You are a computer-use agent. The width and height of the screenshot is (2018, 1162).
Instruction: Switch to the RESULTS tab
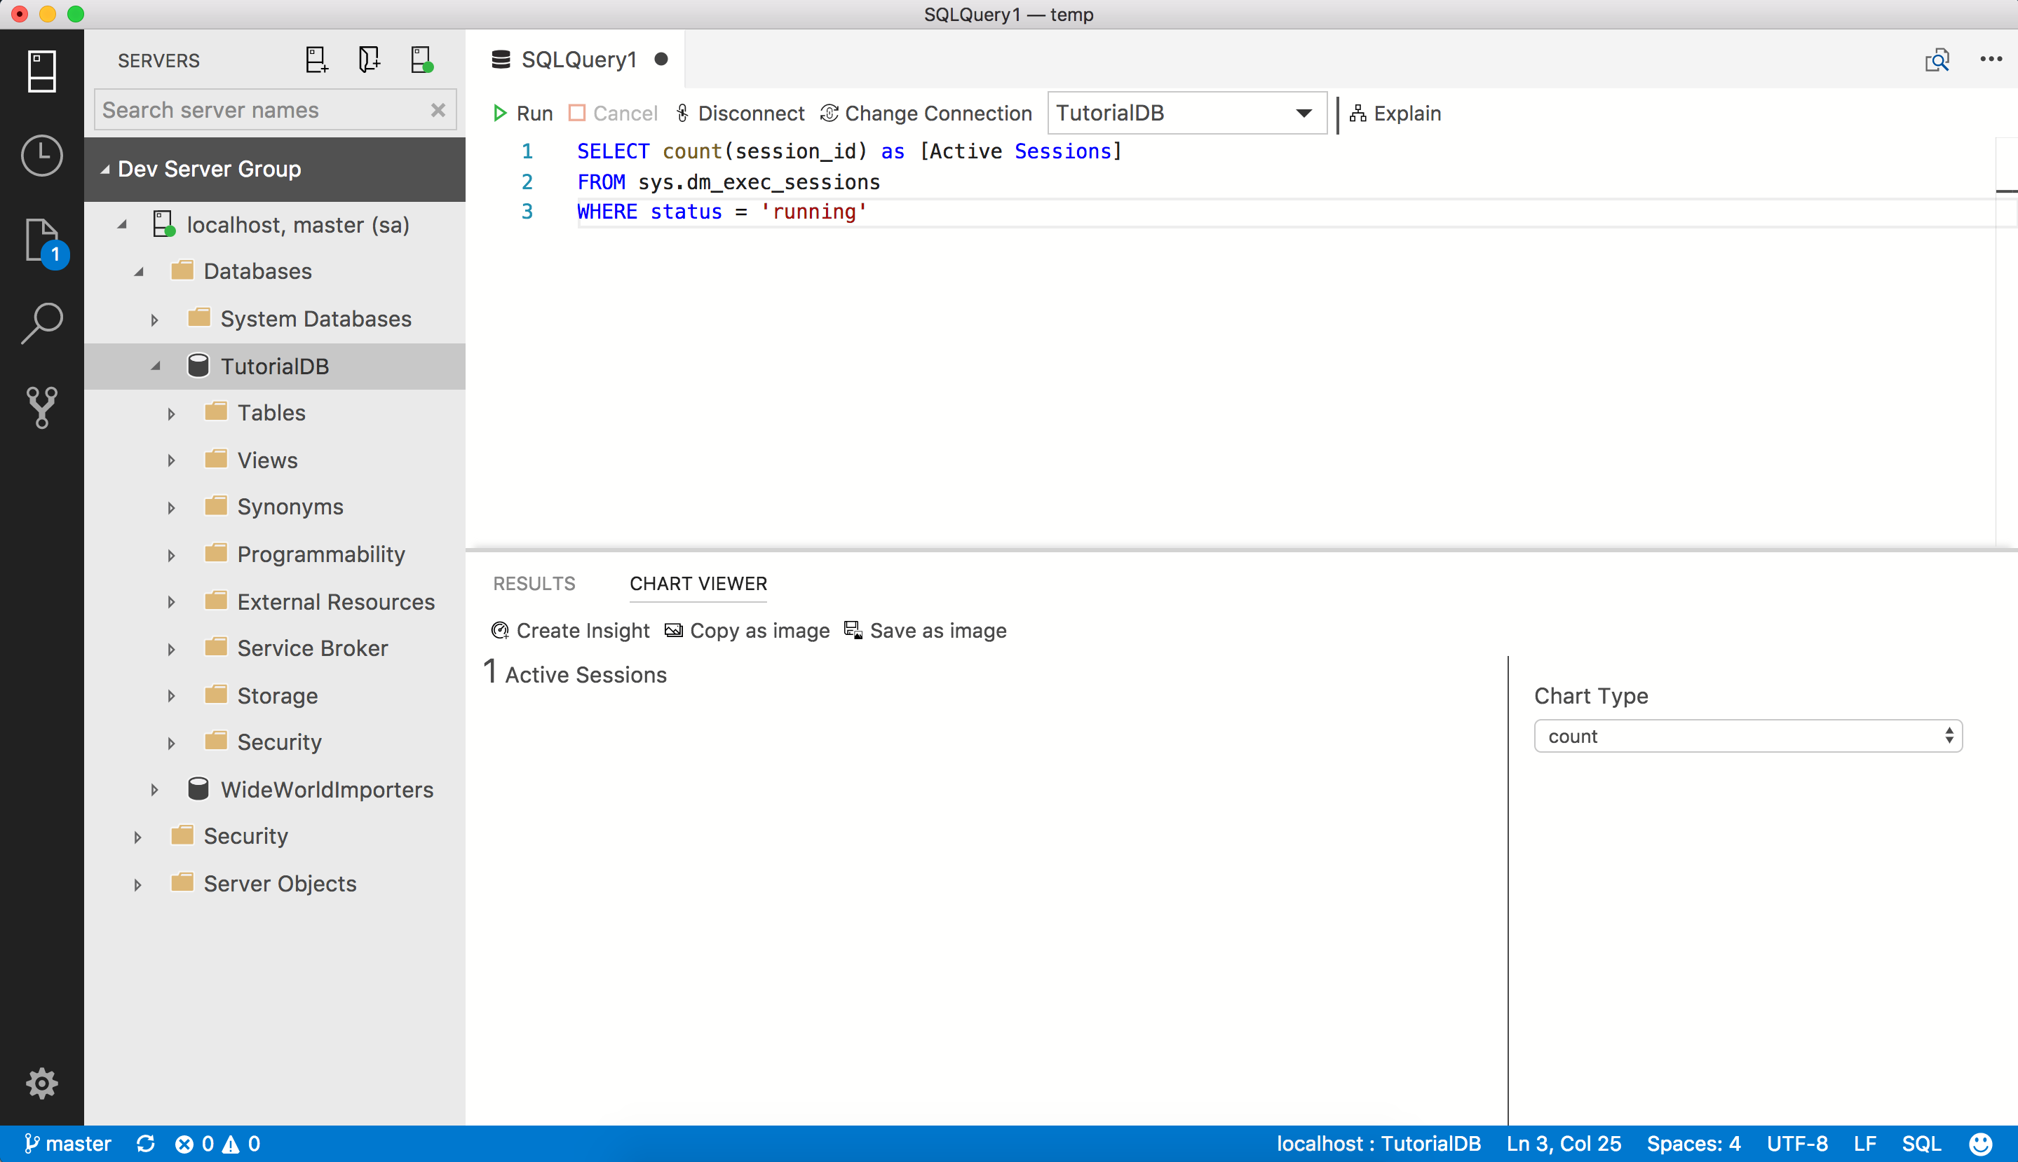click(535, 583)
